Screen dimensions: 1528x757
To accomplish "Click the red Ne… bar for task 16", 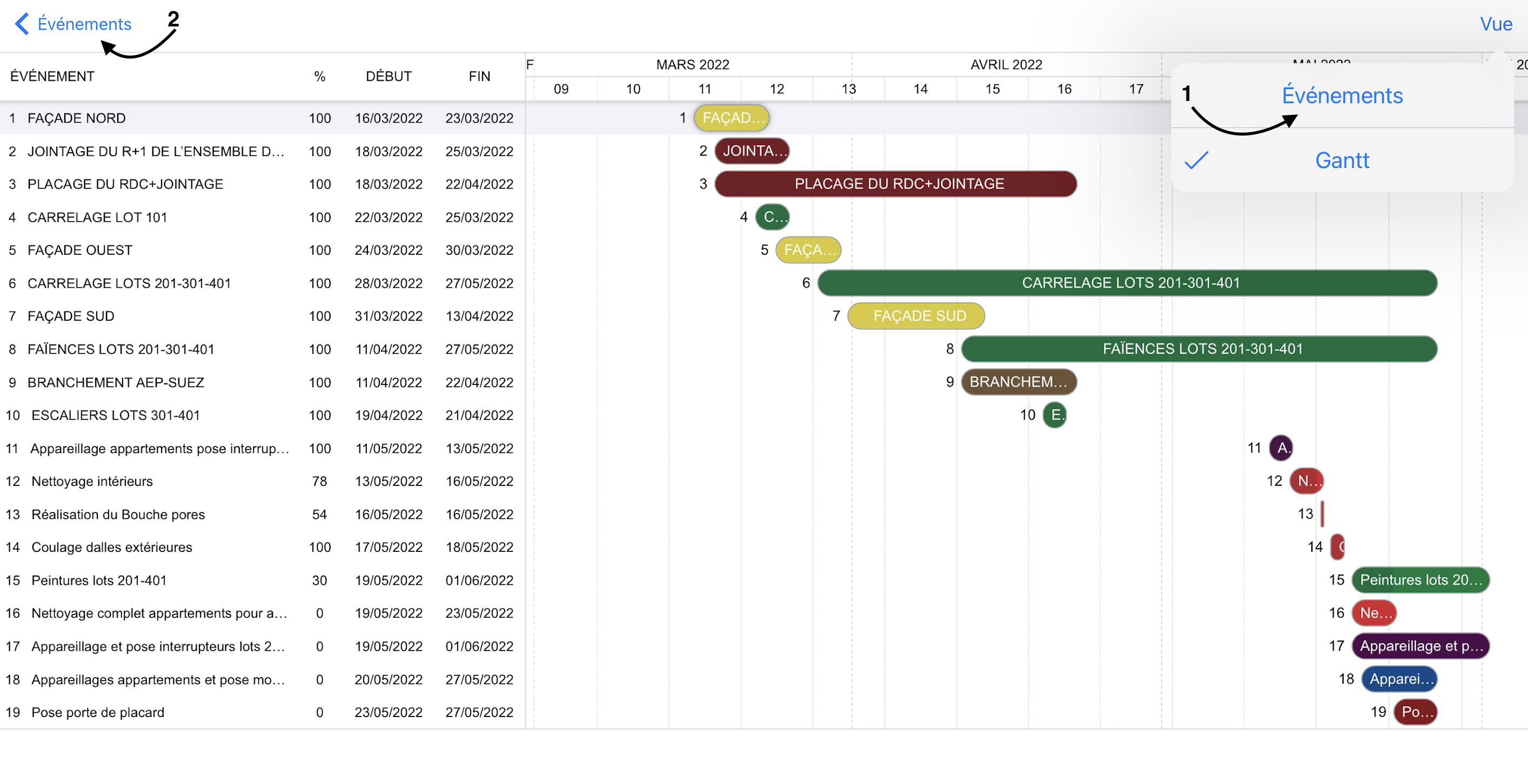I will click(x=1374, y=613).
